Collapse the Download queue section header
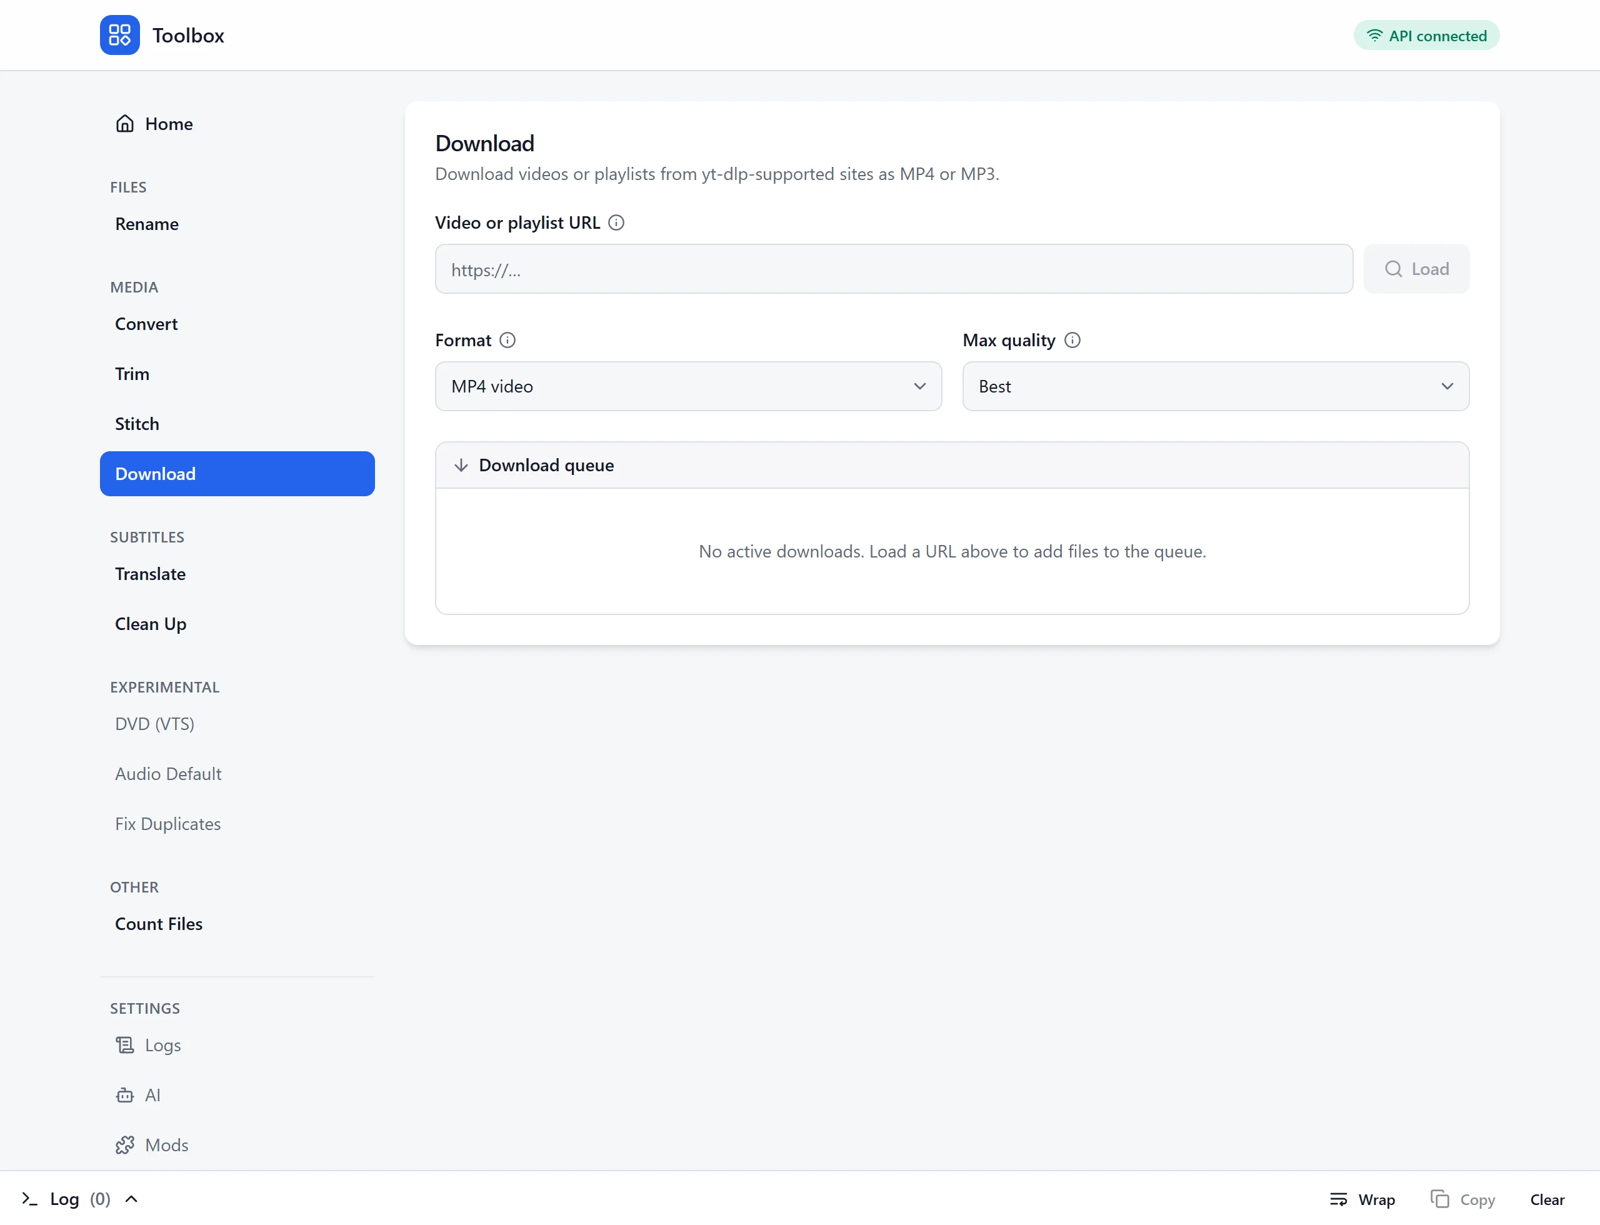Screen dimensions: 1600x1225 coord(952,465)
